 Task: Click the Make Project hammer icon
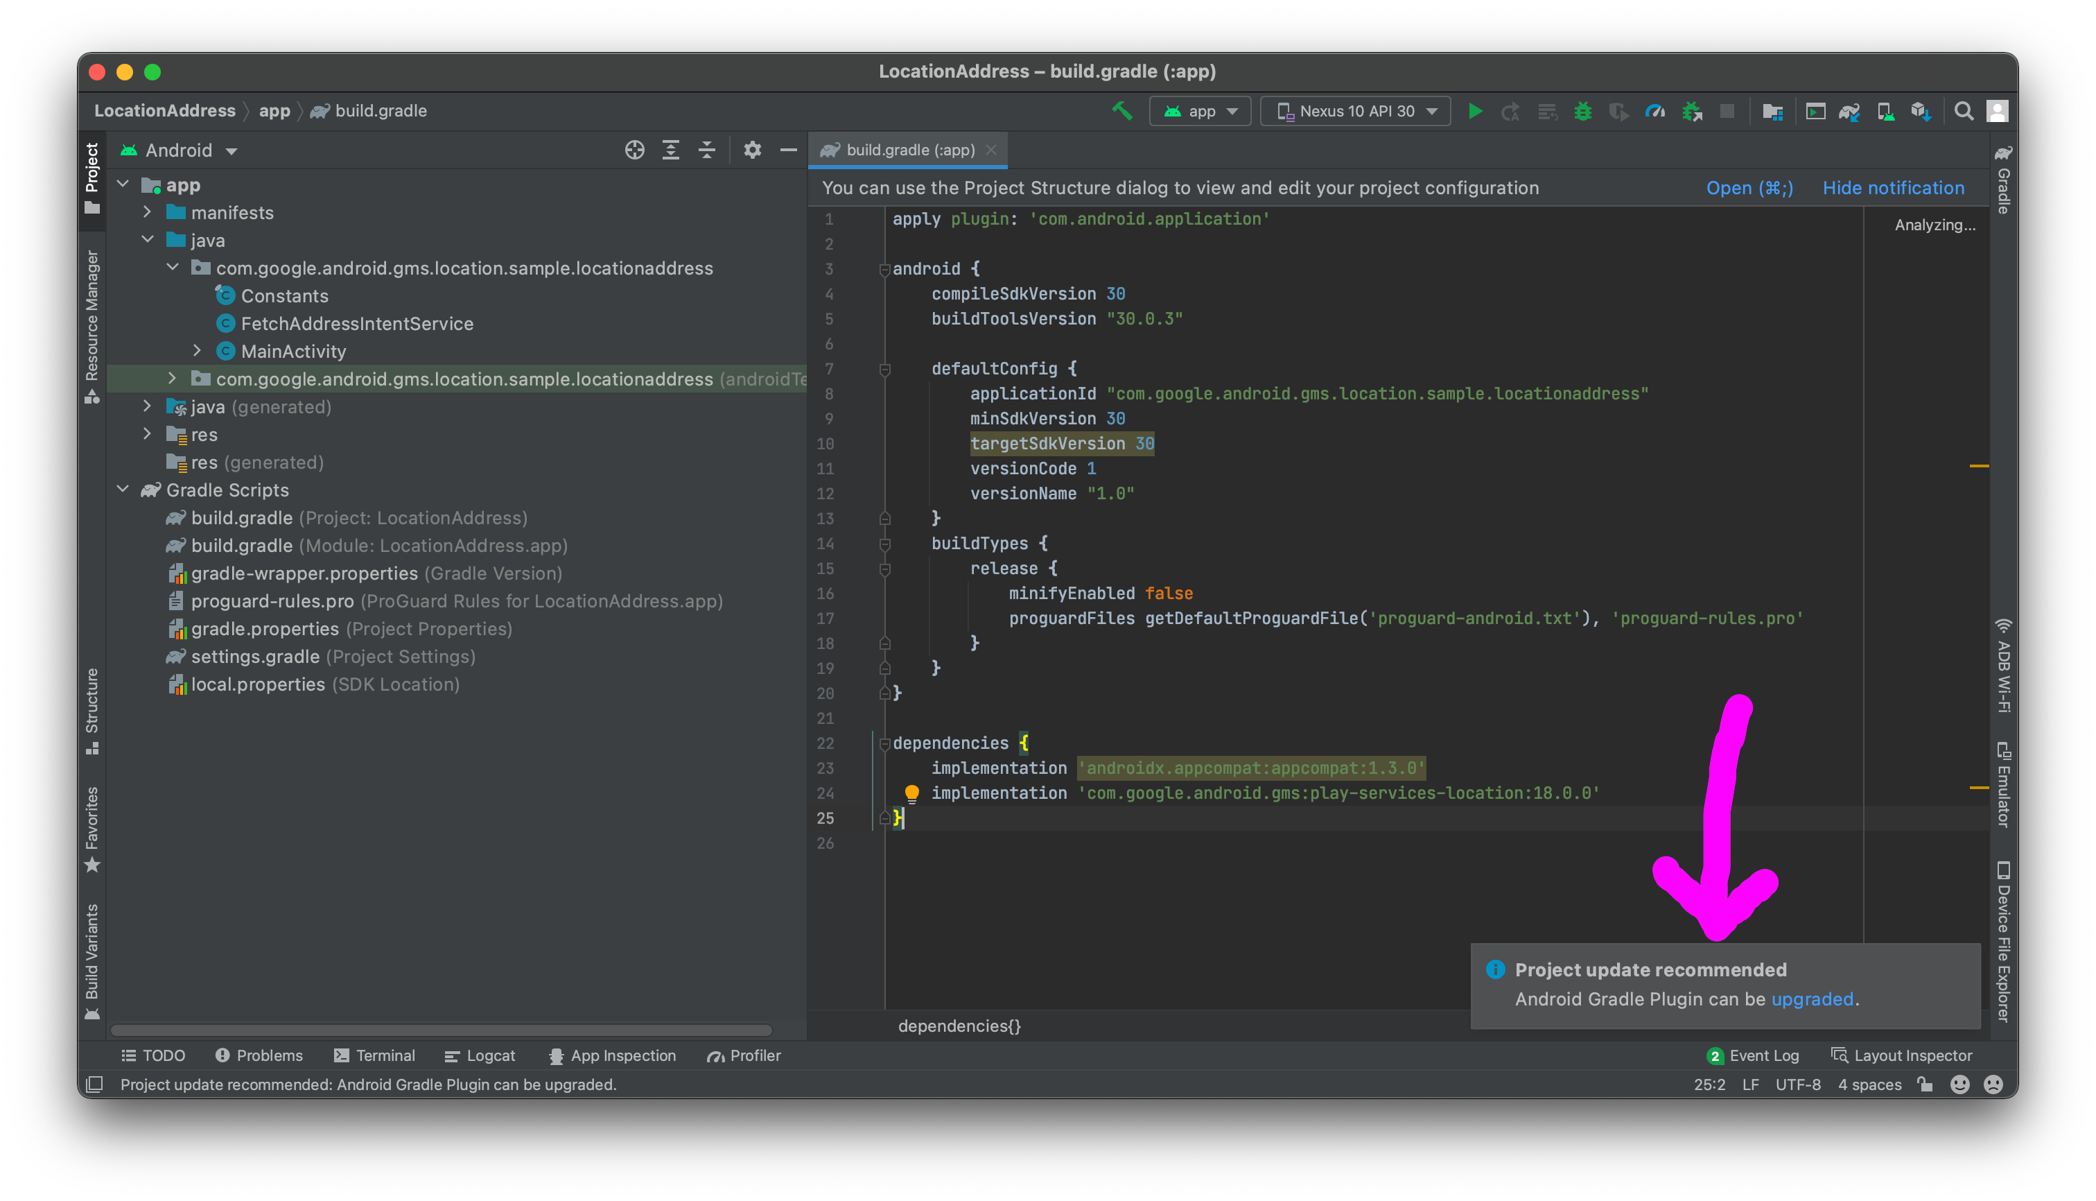(x=1122, y=112)
